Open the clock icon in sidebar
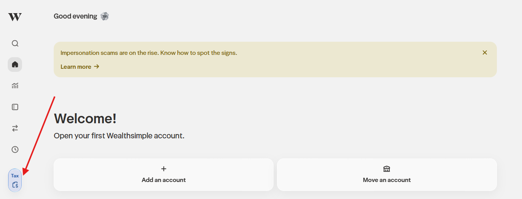 (x=15, y=150)
